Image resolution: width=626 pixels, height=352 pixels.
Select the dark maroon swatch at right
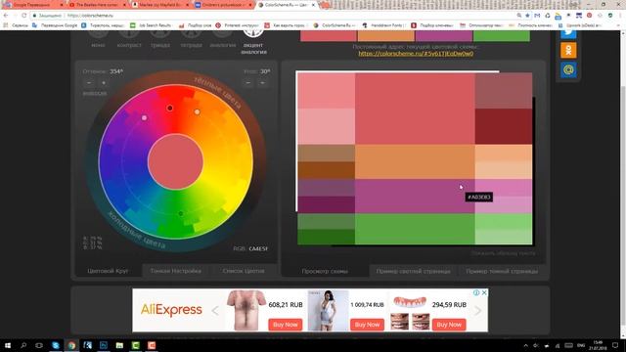pyautogui.click(x=504, y=126)
